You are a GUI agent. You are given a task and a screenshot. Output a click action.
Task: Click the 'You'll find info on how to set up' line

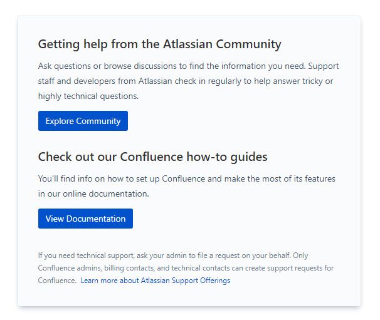tap(187, 179)
